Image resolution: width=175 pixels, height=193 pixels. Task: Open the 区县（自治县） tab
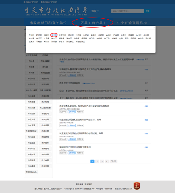click(x=93, y=23)
